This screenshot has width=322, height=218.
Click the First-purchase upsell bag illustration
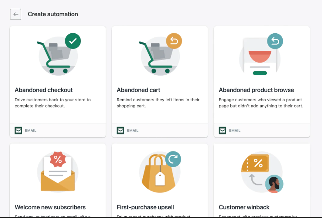tap(160, 172)
